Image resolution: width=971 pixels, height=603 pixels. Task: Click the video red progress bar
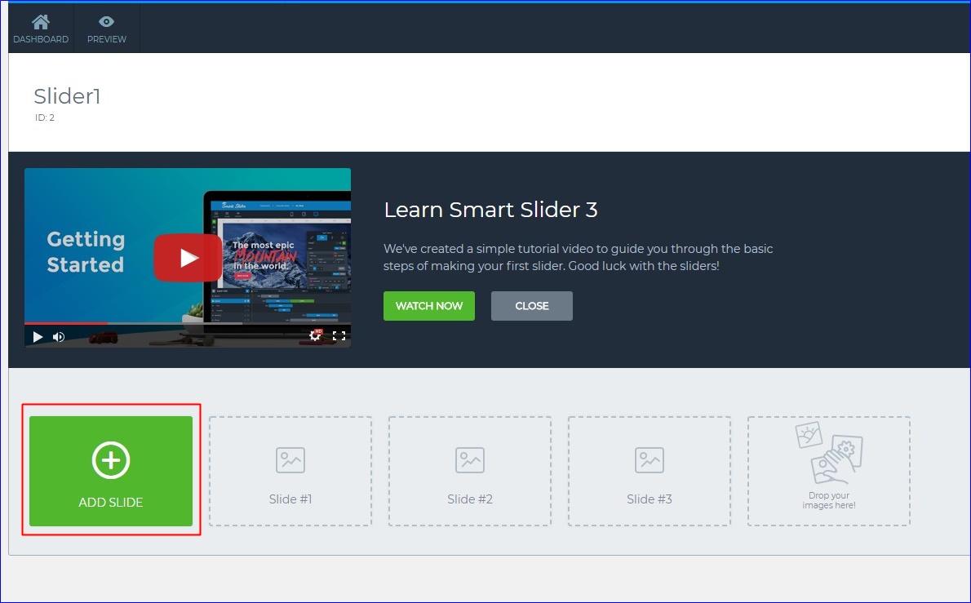(66, 323)
